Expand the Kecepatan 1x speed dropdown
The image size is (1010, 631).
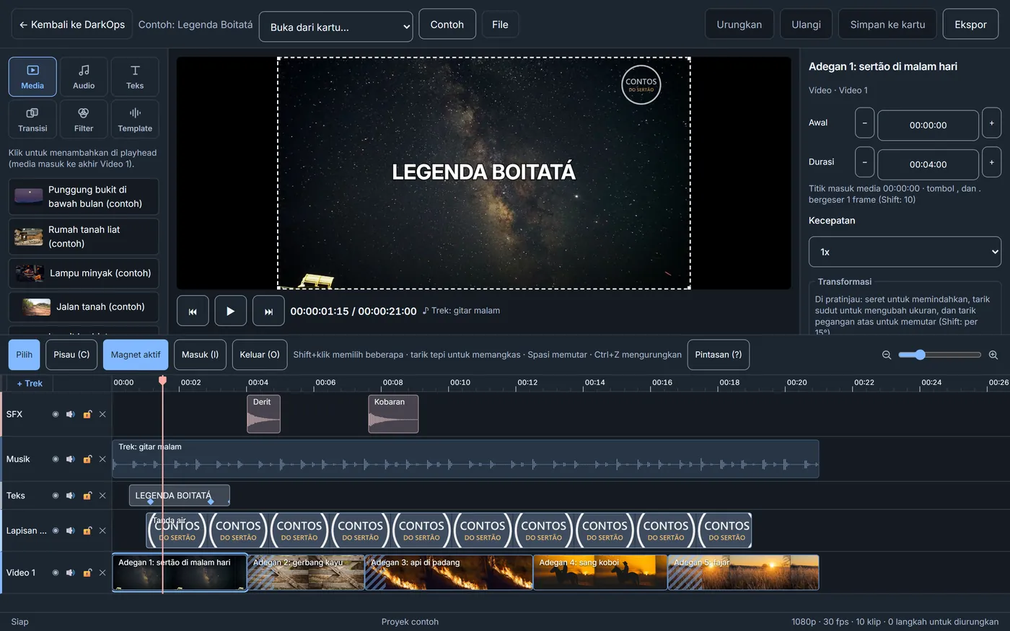point(905,252)
